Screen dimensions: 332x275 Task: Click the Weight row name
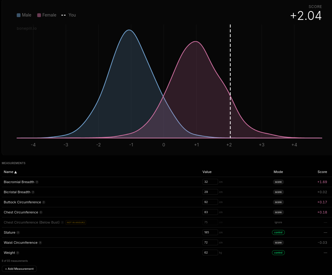coord(9,253)
